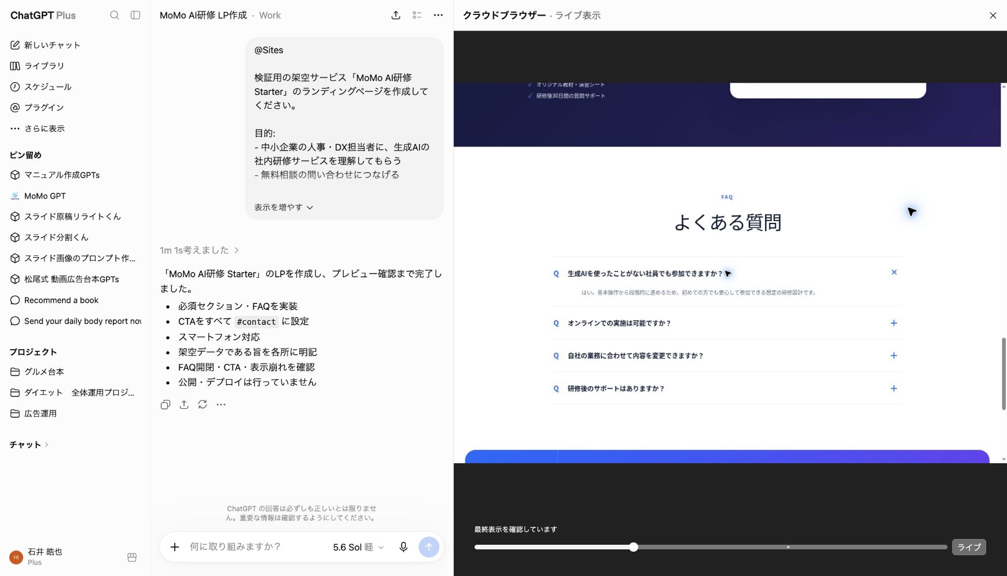Click the browser preview vertical scrollbar thumb
Screen dimensions: 1007x576
1004,373
